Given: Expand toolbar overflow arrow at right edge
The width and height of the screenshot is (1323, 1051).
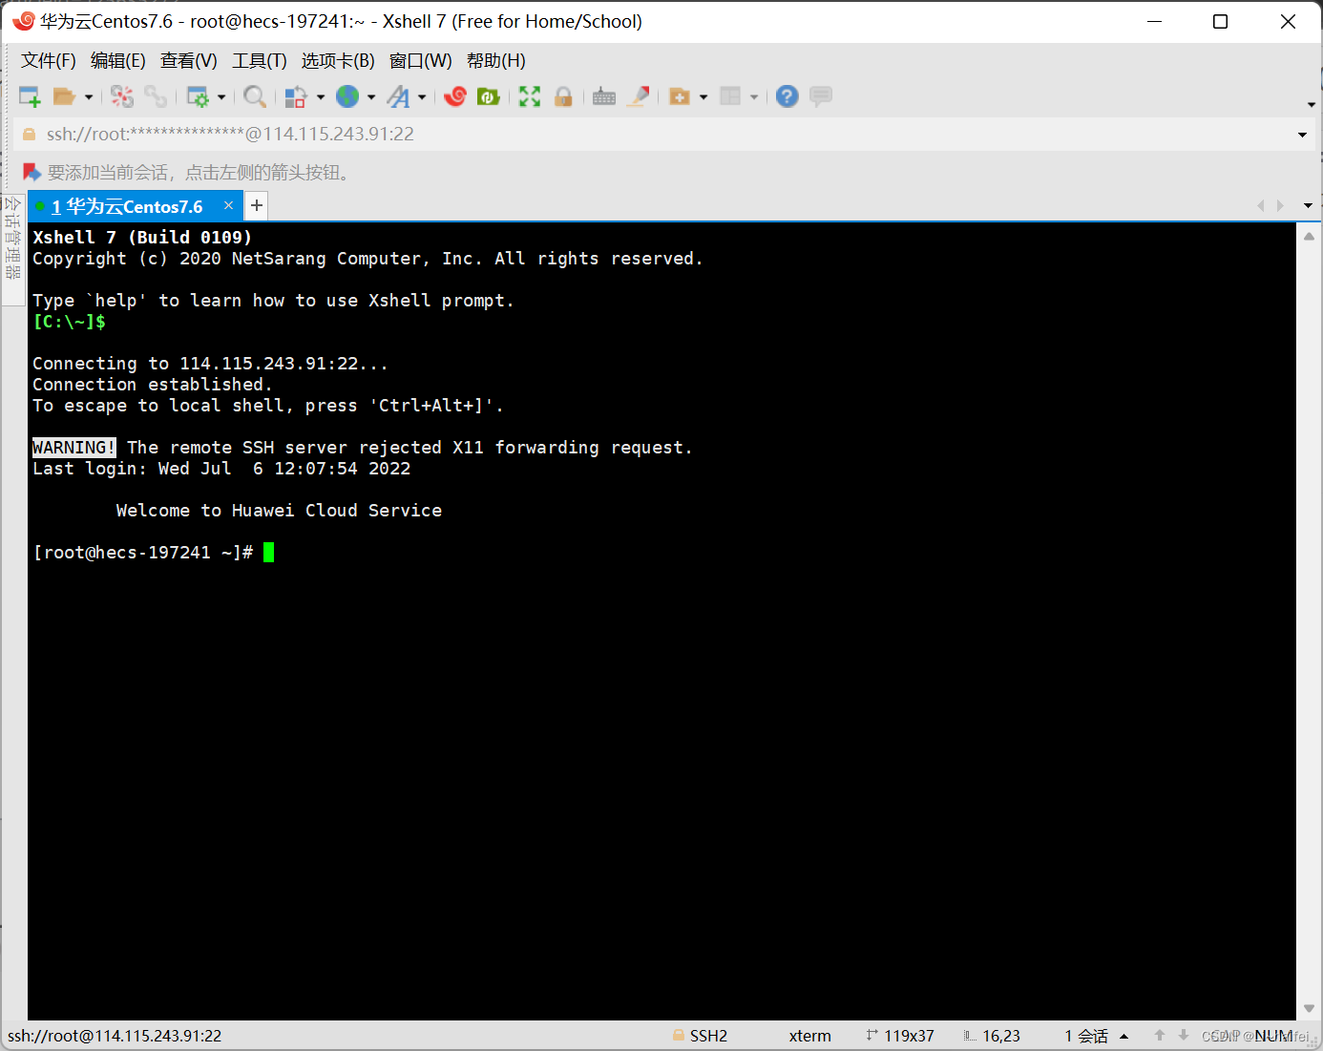Looking at the screenshot, I should coord(1312,104).
